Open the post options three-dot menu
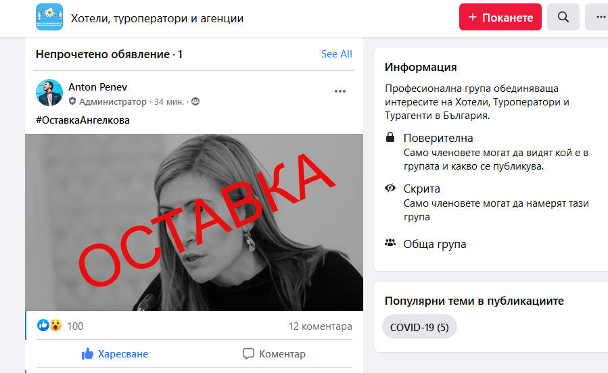608x373 pixels. click(340, 91)
